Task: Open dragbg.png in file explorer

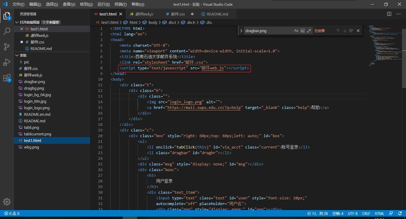Action: coord(34,88)
